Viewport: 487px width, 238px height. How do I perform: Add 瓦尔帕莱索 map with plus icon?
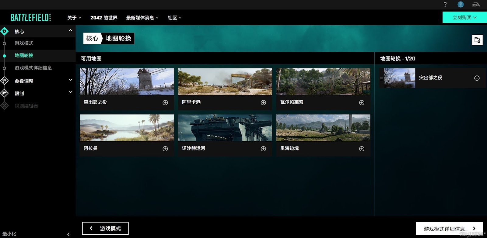(362, 102)
